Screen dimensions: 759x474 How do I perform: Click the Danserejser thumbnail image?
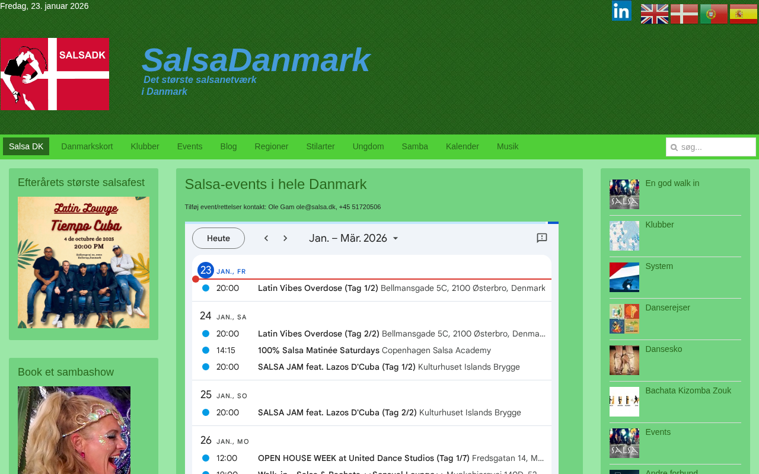coord(624,319)
